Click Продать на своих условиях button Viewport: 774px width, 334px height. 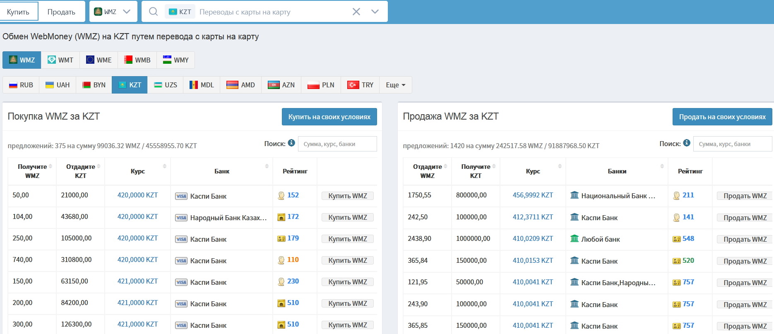722,117
